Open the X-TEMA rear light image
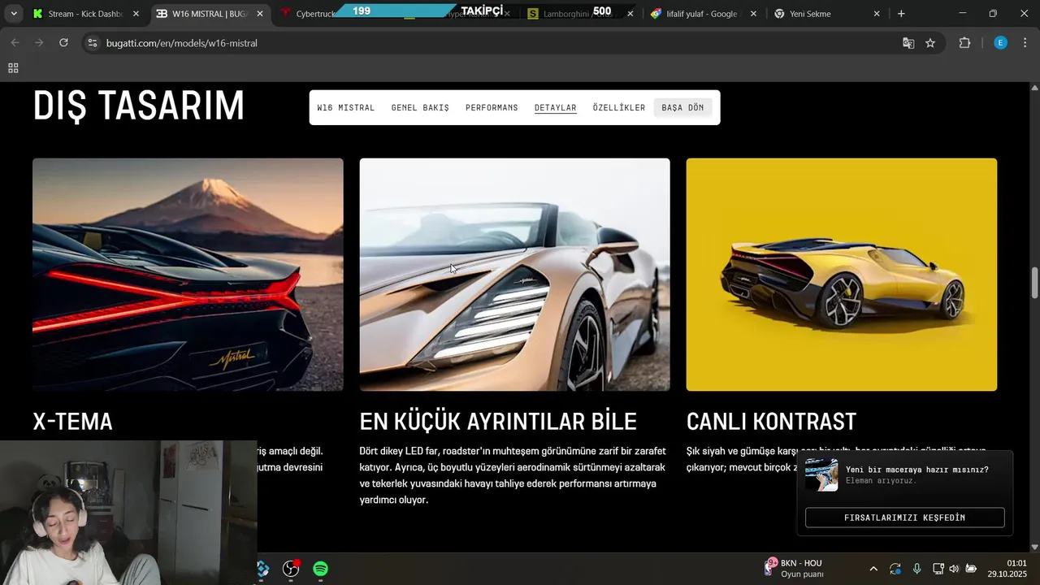 click(x=188, y=275)
